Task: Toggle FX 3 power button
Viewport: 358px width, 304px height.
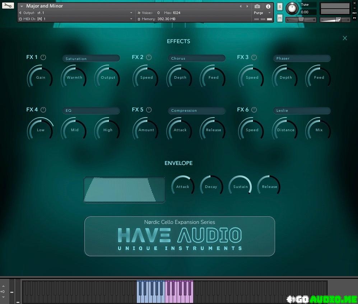Action: click(x=254, y=57)
